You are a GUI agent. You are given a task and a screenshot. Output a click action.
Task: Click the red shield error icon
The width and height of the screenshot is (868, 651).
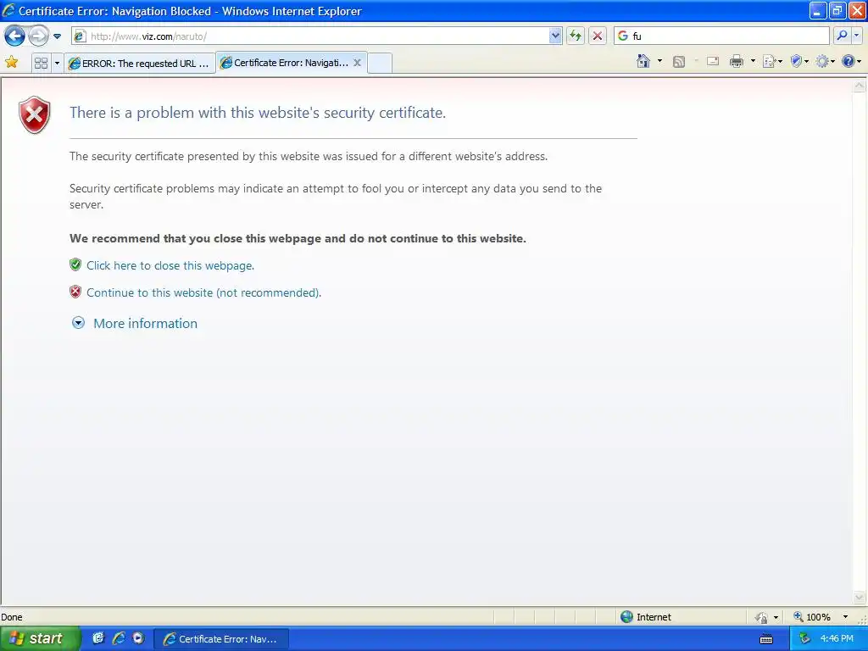[34, 115]
